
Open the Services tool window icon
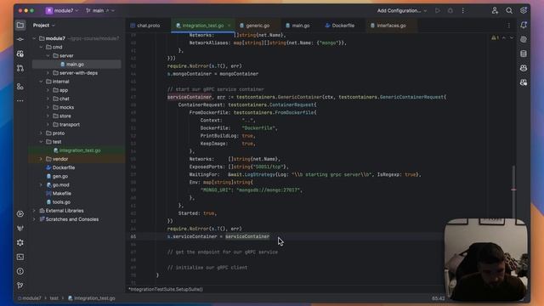20,213
